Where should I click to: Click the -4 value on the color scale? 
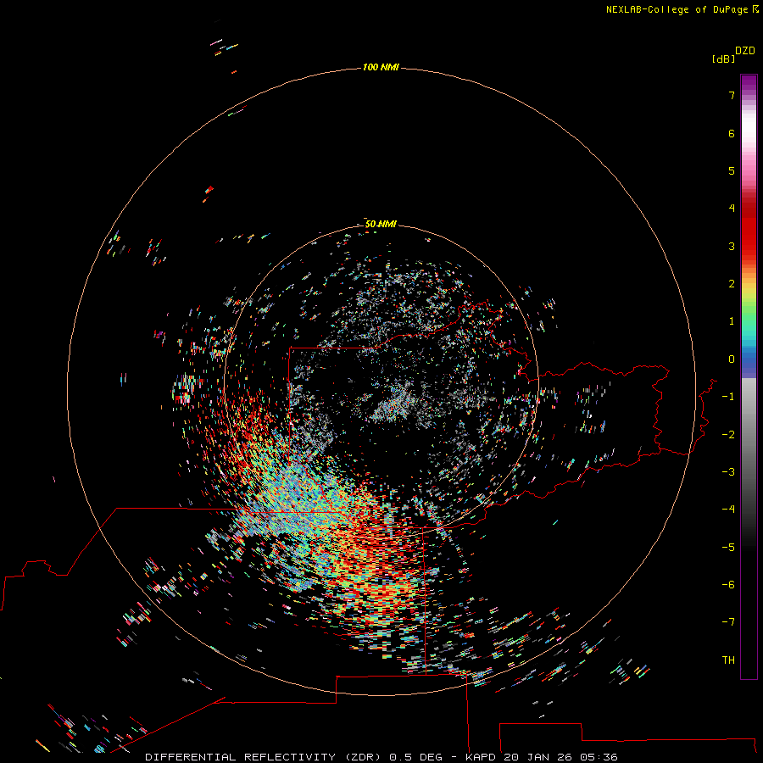[x=728, y=509]
